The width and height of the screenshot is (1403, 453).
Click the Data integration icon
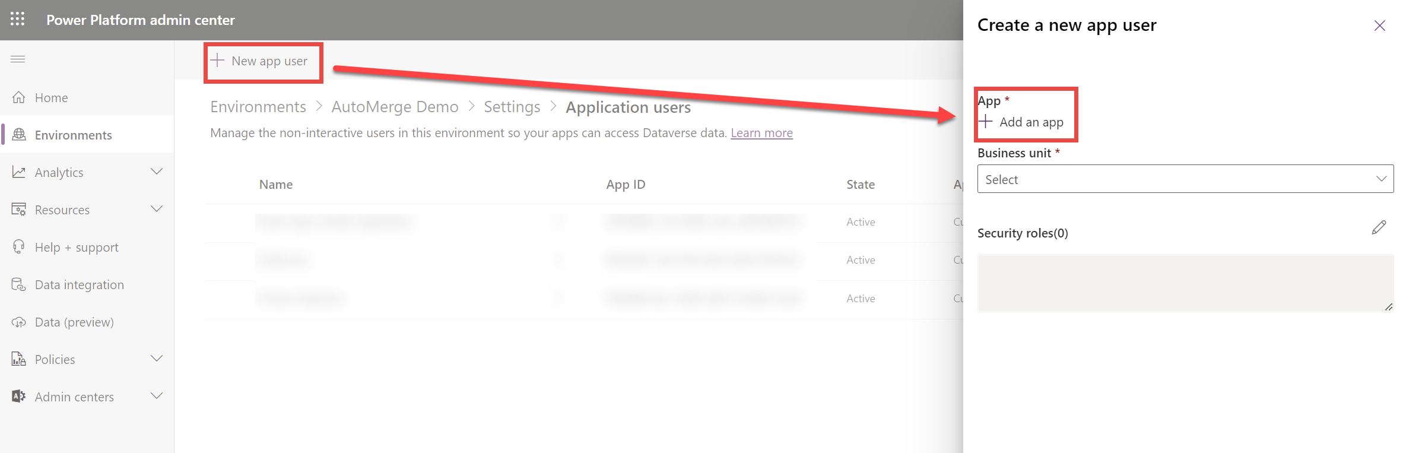(19, 284)
